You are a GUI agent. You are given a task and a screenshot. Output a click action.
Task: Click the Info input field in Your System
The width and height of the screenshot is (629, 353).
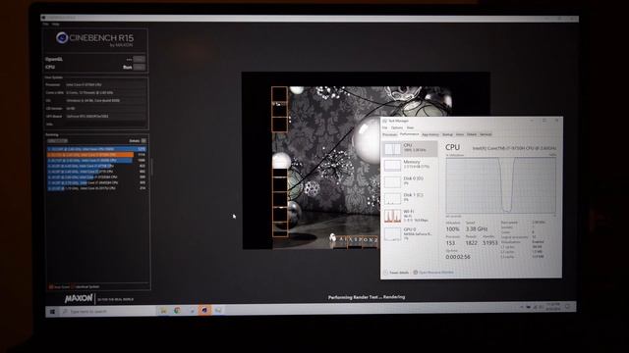(105, 125)
